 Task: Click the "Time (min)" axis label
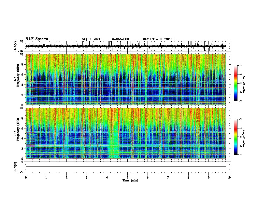tap(130, 180)
